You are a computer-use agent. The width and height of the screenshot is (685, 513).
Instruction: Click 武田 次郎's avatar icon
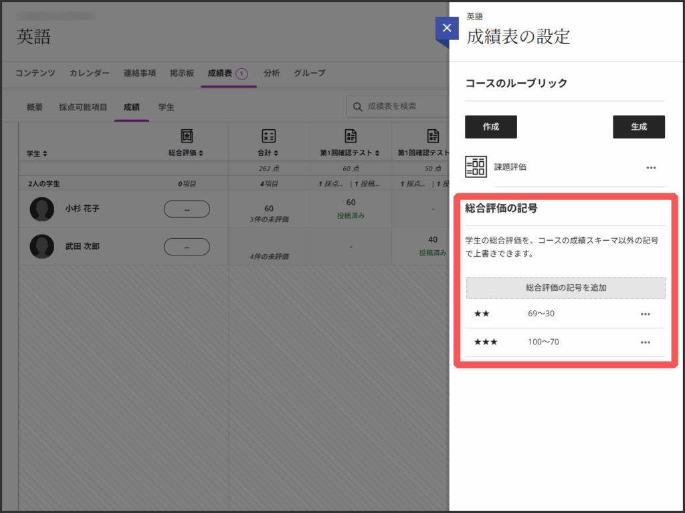pos(42,246)
